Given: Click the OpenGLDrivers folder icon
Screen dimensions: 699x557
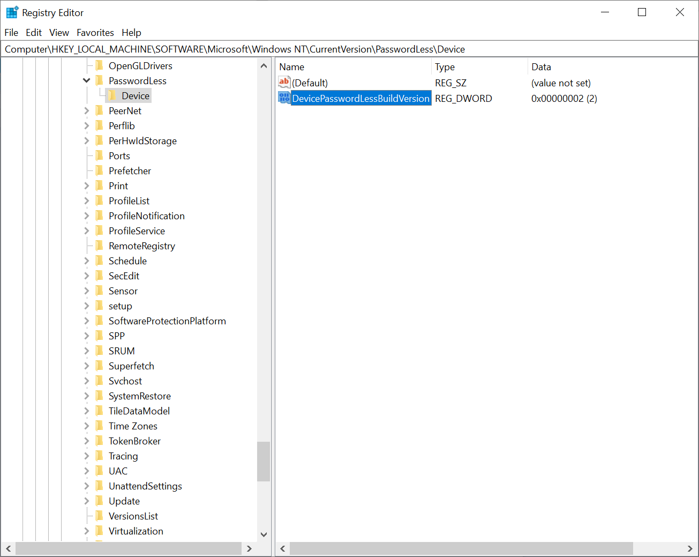Looking at the screenshot, I should pyautogui.click(x=99, y=66).
